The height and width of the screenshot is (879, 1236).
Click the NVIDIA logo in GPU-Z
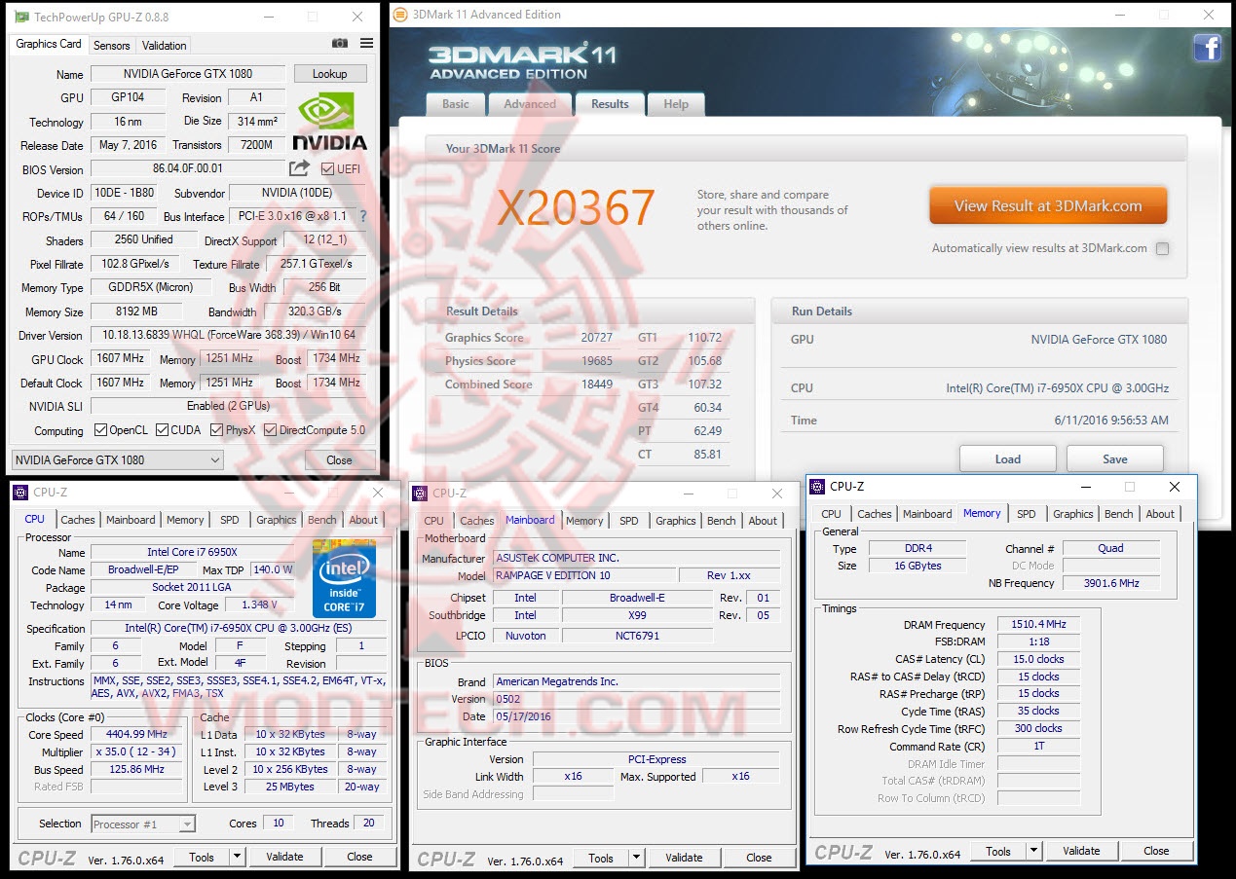pyautogui.click(x=332, y=122)
